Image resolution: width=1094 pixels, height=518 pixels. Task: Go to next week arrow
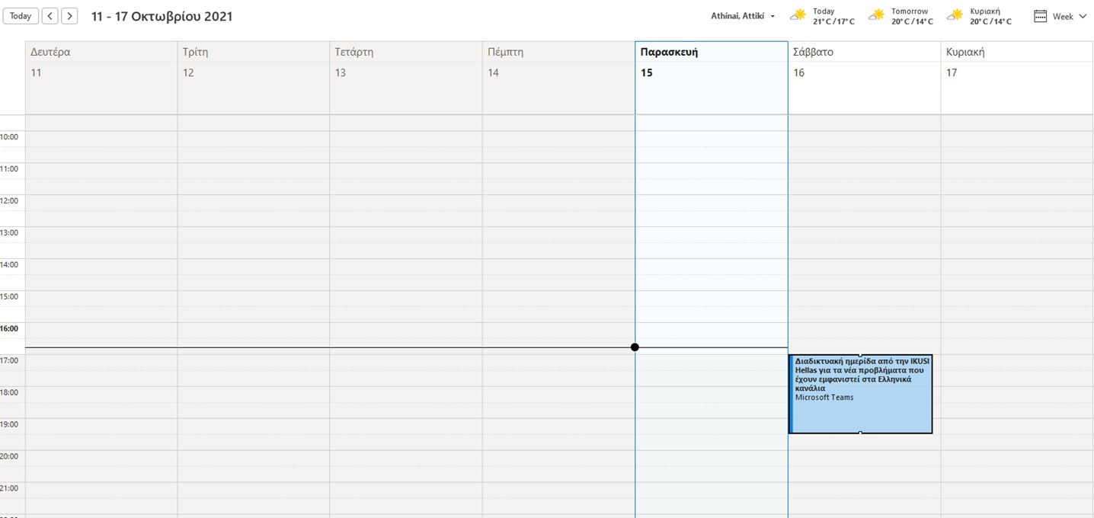tap(69, 16)
